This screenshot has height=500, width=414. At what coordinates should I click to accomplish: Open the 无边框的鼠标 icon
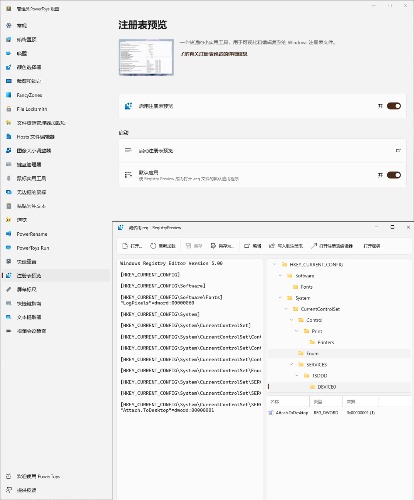click(8, 192)
